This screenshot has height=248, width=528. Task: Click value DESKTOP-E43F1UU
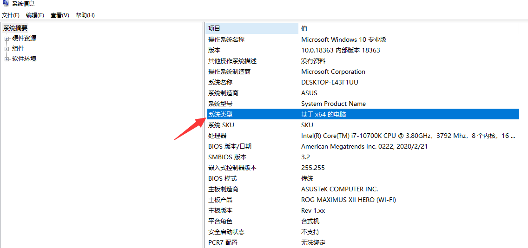pos(330,82)
